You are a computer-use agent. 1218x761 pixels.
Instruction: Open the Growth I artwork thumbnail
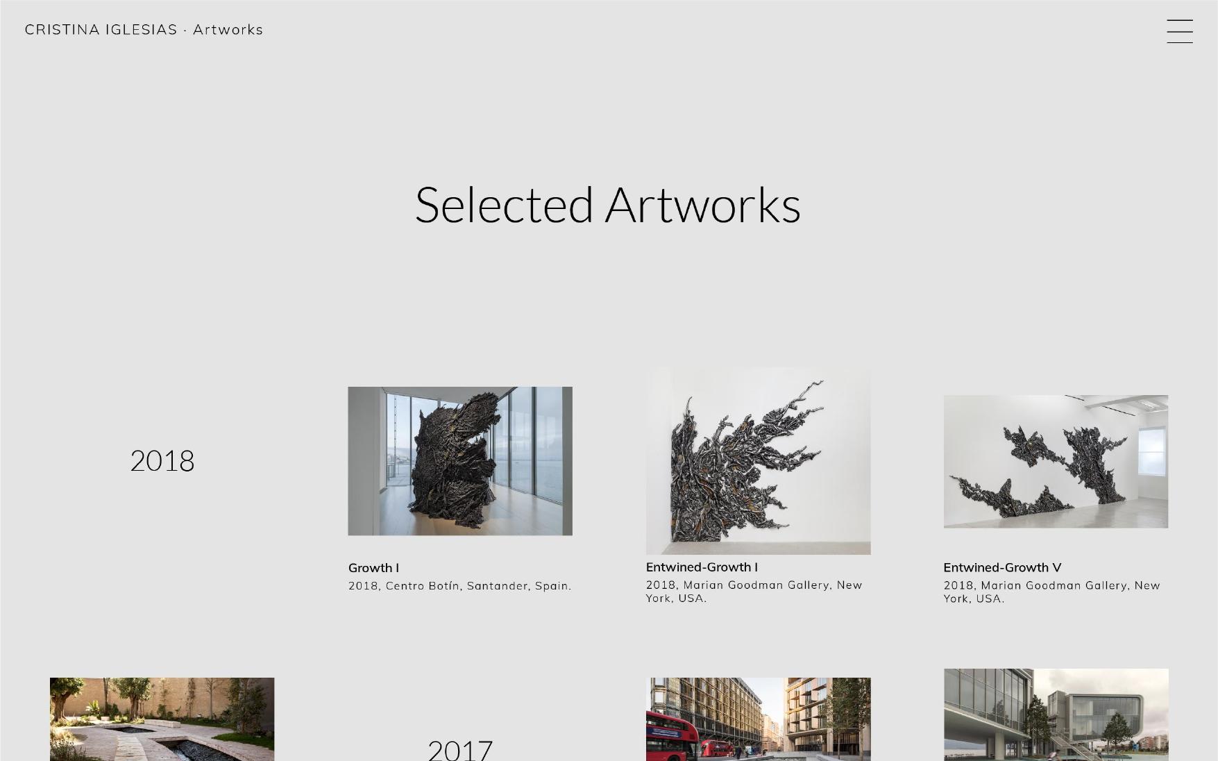(x=460, y=461)
